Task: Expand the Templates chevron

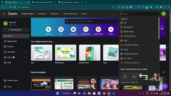Action: [26, 52]
